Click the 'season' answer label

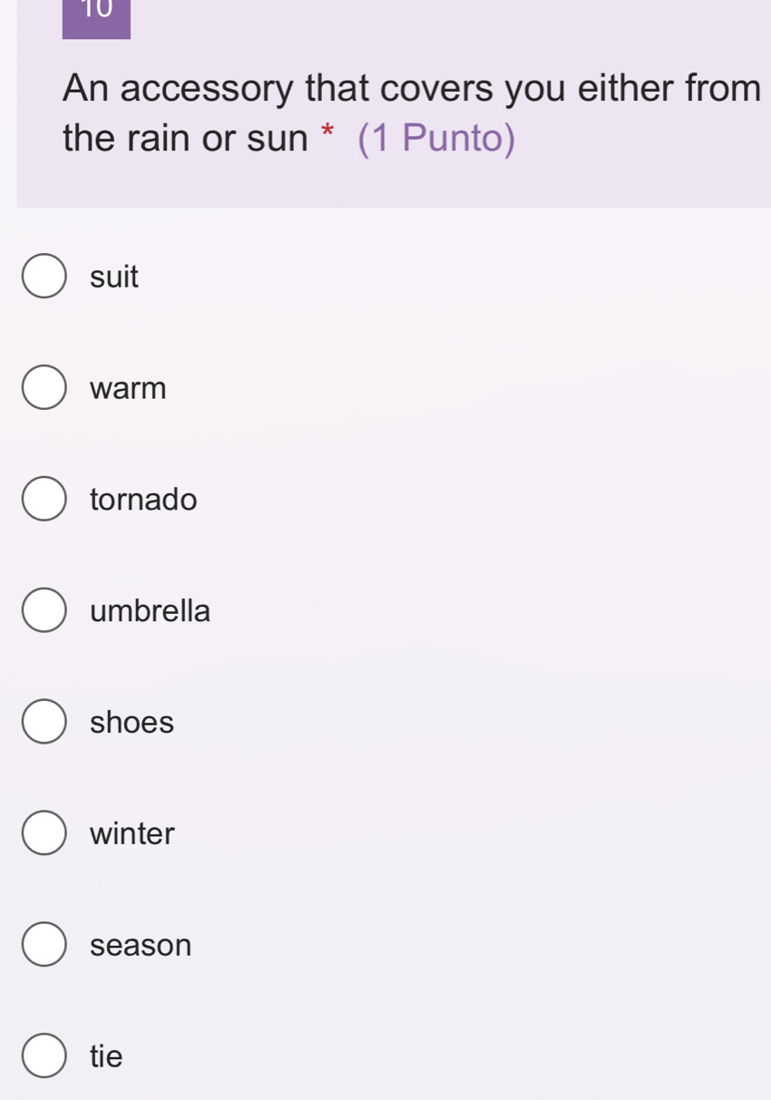141,945
